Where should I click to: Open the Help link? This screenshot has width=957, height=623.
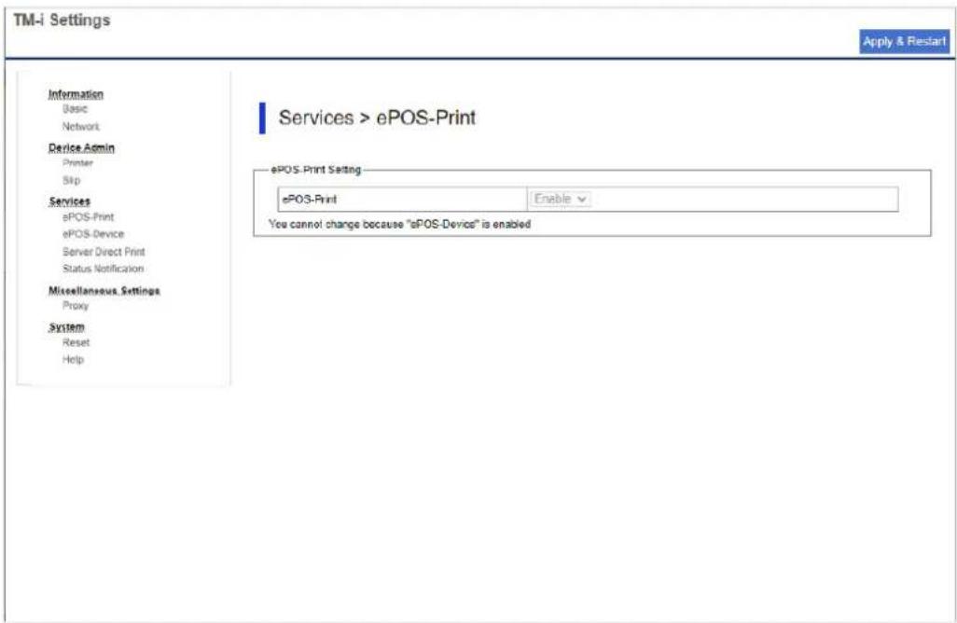tap(73, 359)
